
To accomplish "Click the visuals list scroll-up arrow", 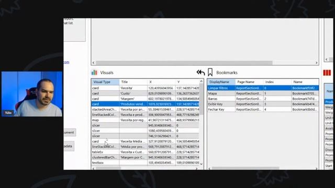I will pyautogui.click(x=201, y=81).
